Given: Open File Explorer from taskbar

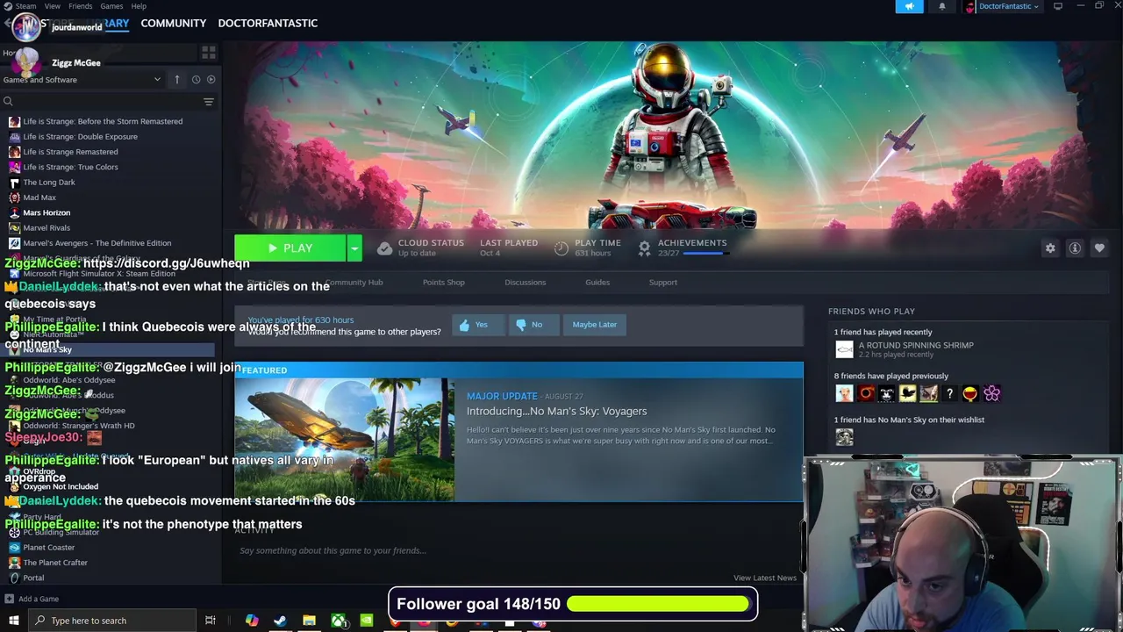Looking at the screenshot, I should click(x=309, y=621).
